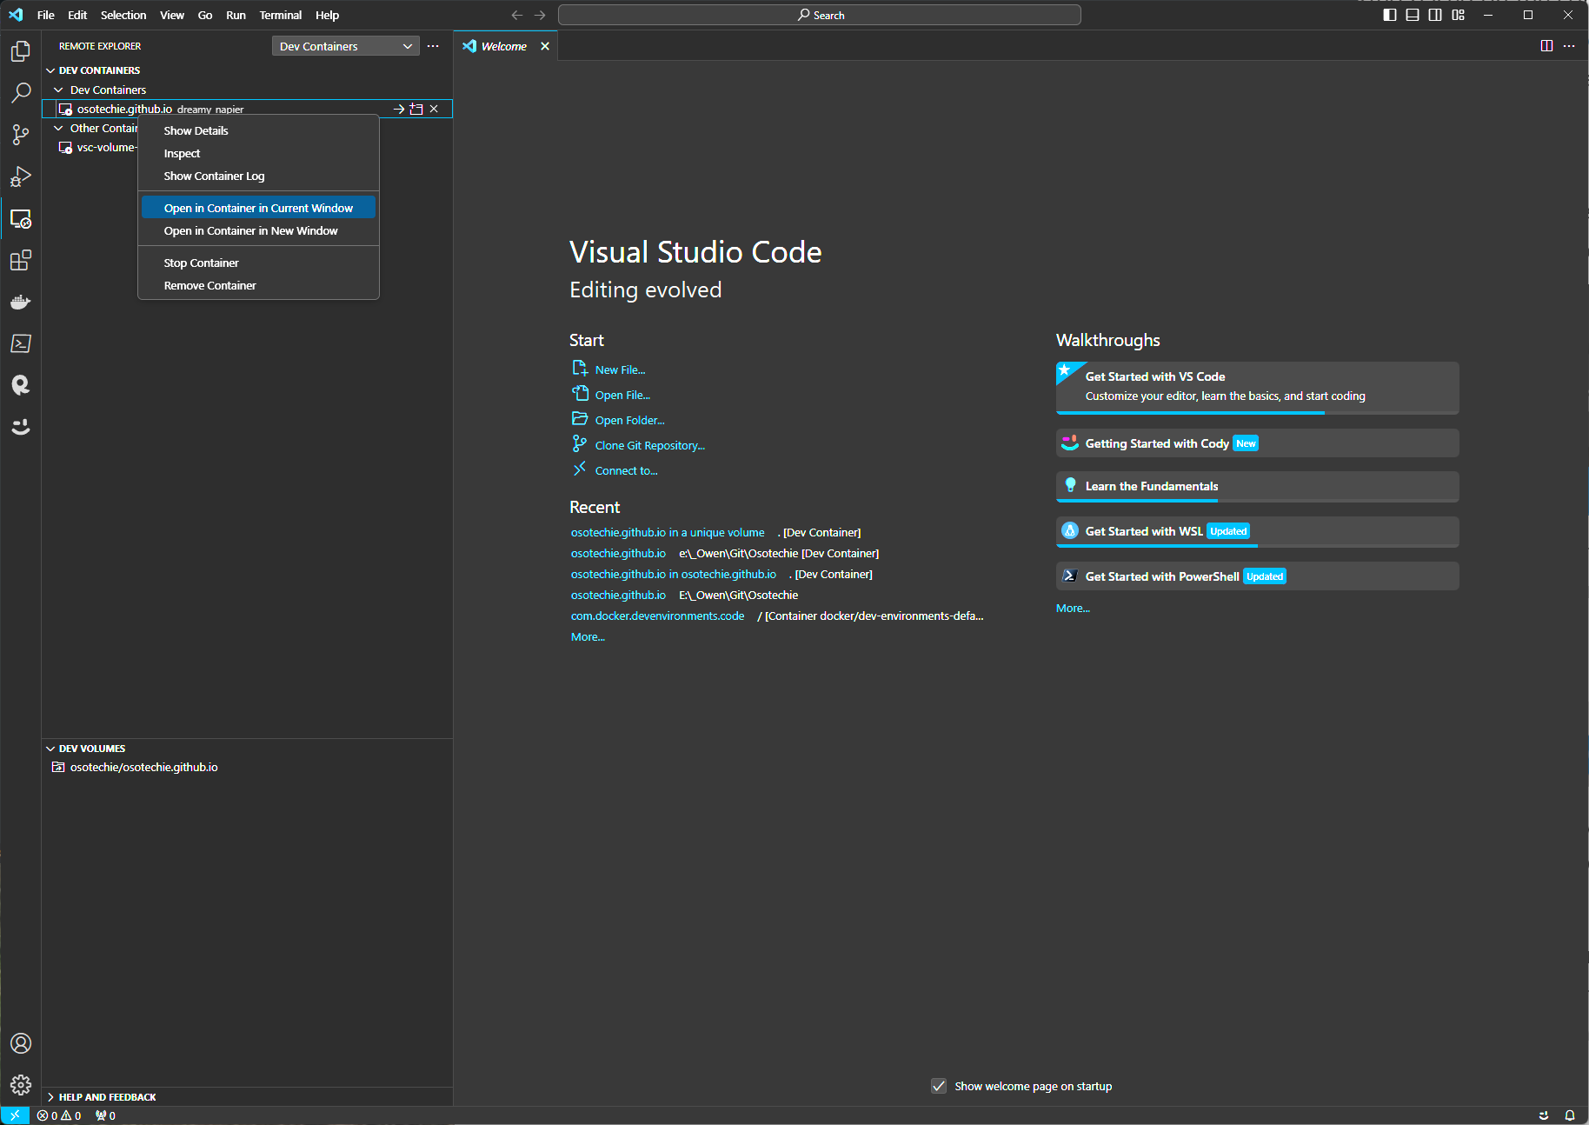Click the Search command center field

point(819,15)
